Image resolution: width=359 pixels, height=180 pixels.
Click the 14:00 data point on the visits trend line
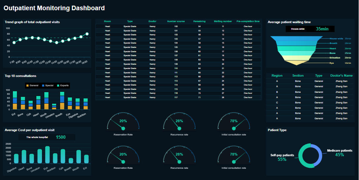point(56,42)
